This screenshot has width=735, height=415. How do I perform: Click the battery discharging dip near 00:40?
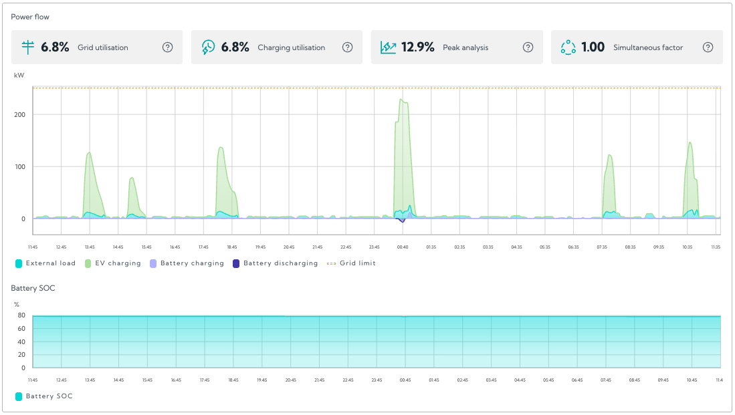pyautogui.click(x=402, y=221)
